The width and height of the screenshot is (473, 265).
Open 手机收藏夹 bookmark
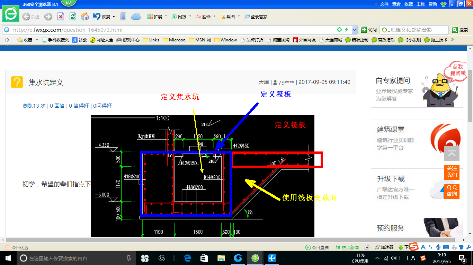coord(55,40)
